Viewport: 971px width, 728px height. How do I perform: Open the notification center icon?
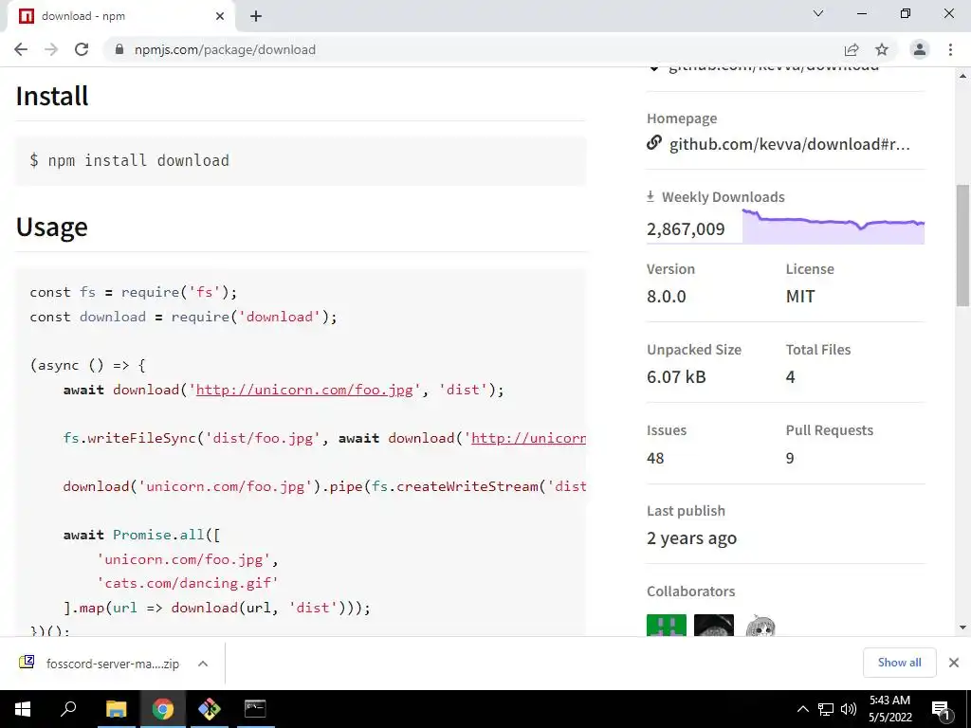(941, 709)
